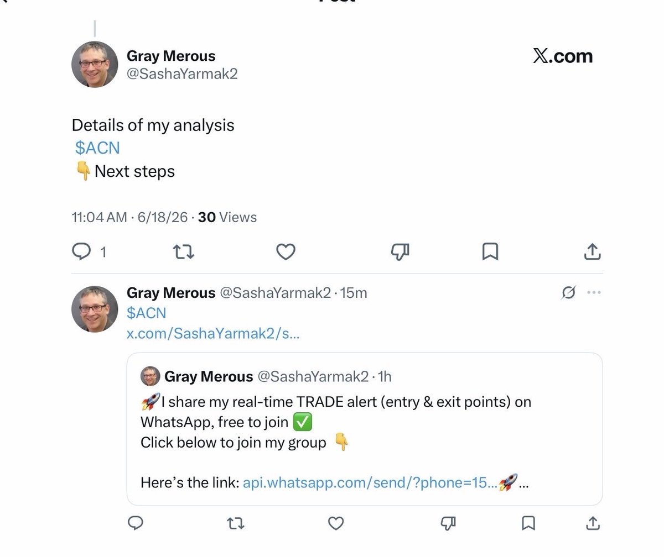Open the Grok slashed-circle icon on the reply
The width and height of the screenshot is (664, 557).
(x=568, y=292)
